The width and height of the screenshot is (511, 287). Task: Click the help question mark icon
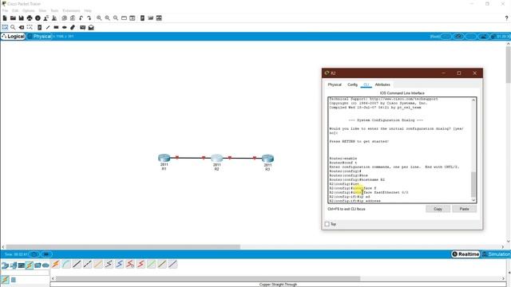506,18
